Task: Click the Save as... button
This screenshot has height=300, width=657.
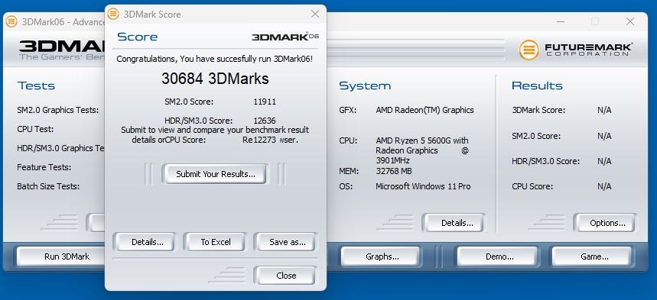Action: 287,242
